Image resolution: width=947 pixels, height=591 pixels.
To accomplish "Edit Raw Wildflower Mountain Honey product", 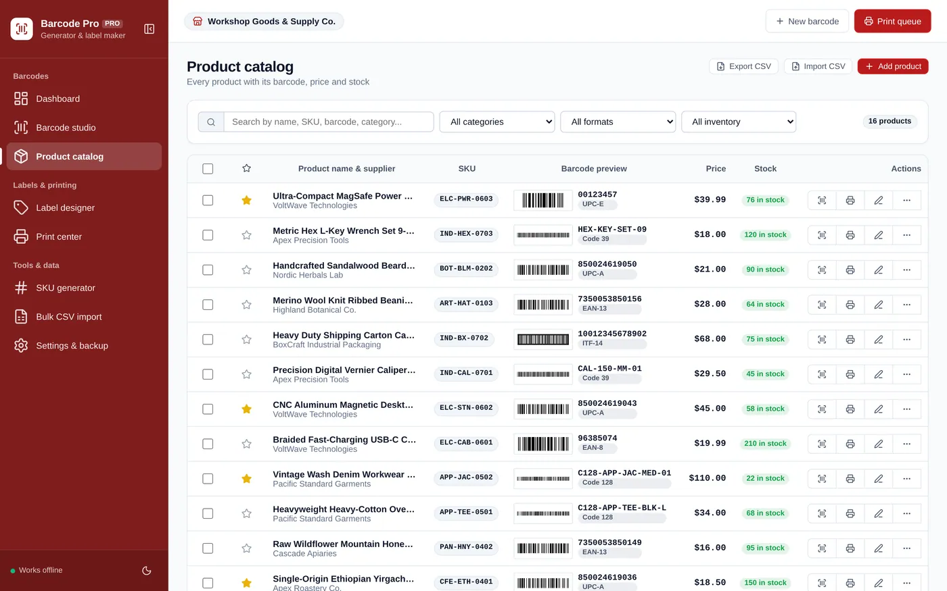I will coord(879,548).
